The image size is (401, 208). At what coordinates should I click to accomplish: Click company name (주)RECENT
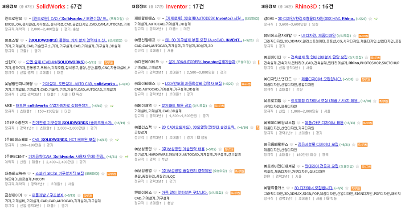pos(15,157)
